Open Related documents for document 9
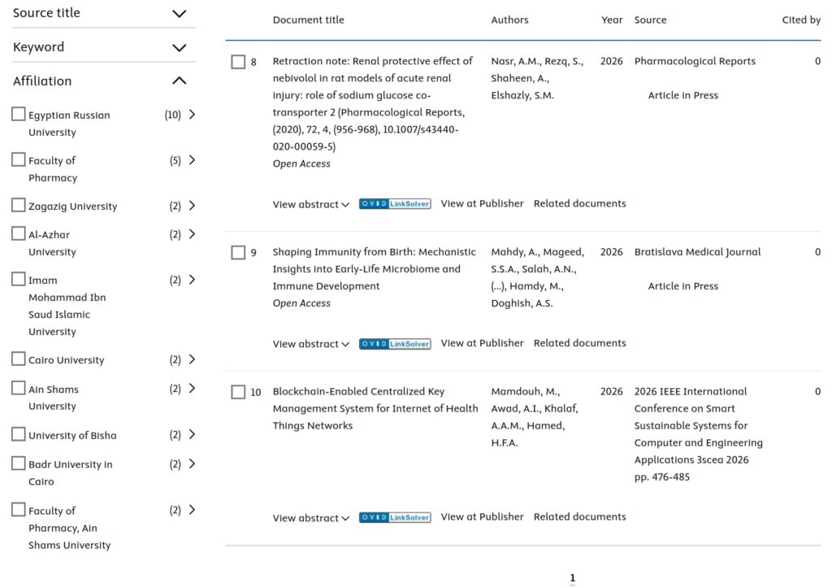The width and height of the screenshot is (832, 588). pos(579,343)
